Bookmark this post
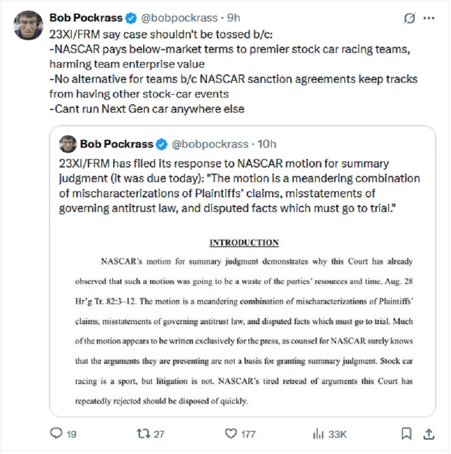451x454 pixels. click(x=406, y=434)
